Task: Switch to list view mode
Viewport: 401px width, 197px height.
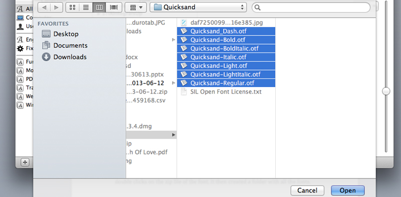Action: (x=86, y=7)
